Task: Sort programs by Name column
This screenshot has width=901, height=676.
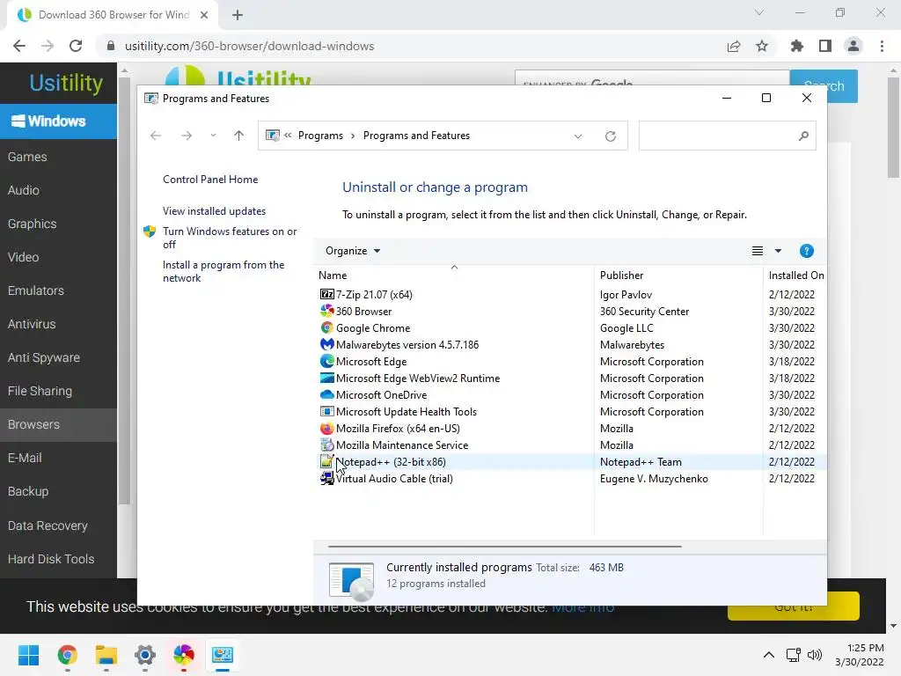Action: click(453, 275)
